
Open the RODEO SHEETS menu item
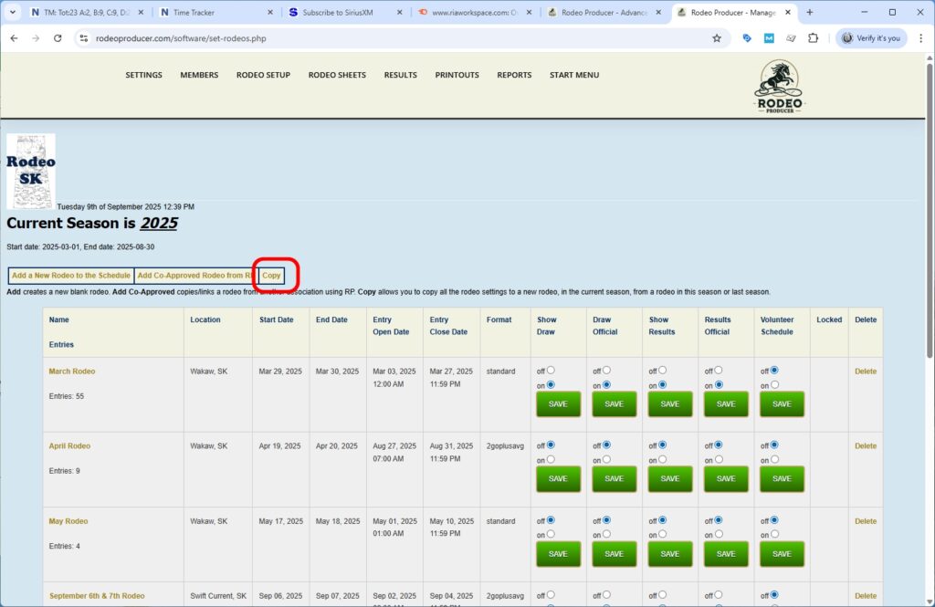click(337, 75)
